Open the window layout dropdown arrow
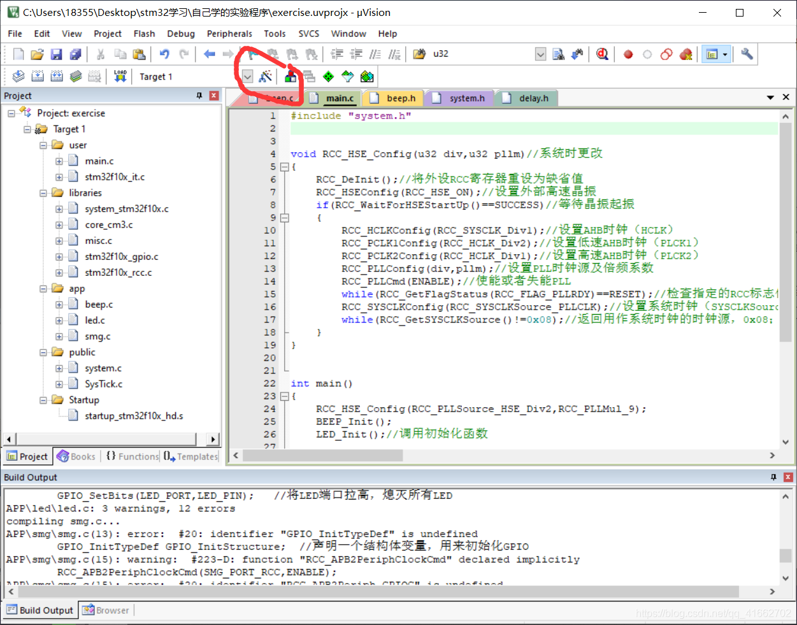Image resolution: width=797 pixels, height=625 pixels. coord(725,54)
